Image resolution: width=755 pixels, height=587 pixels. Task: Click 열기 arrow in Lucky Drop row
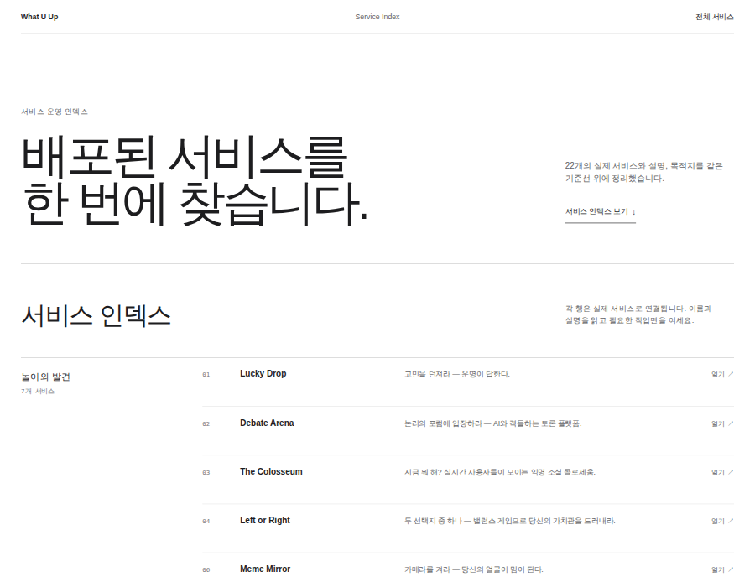(x=722, y=374)
